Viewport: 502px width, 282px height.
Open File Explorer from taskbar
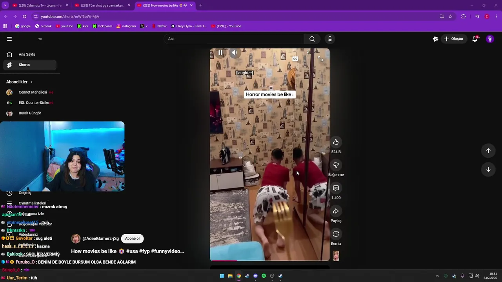230,276
